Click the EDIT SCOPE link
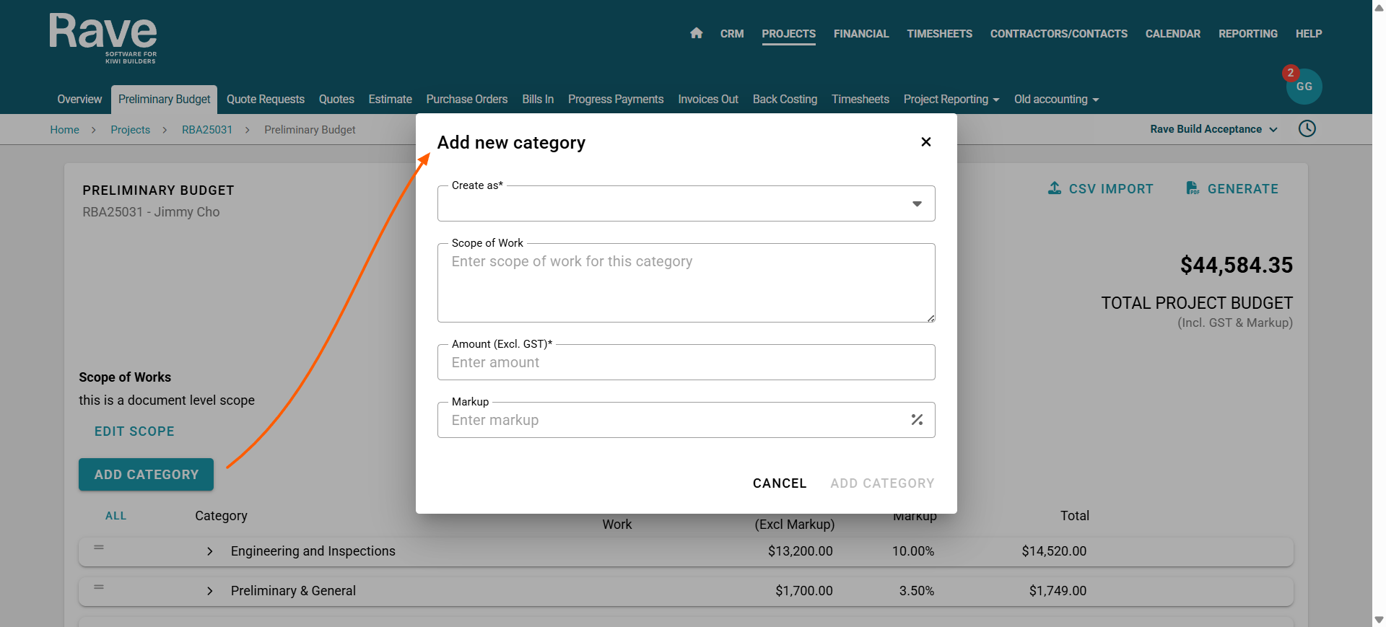The width and height of the screenshot is (1386, 627). click(x=134, y=431)
